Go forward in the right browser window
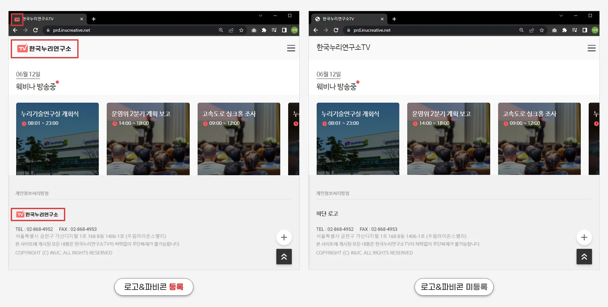This screenshot has width=608, height=307. (x=326, y=30)
